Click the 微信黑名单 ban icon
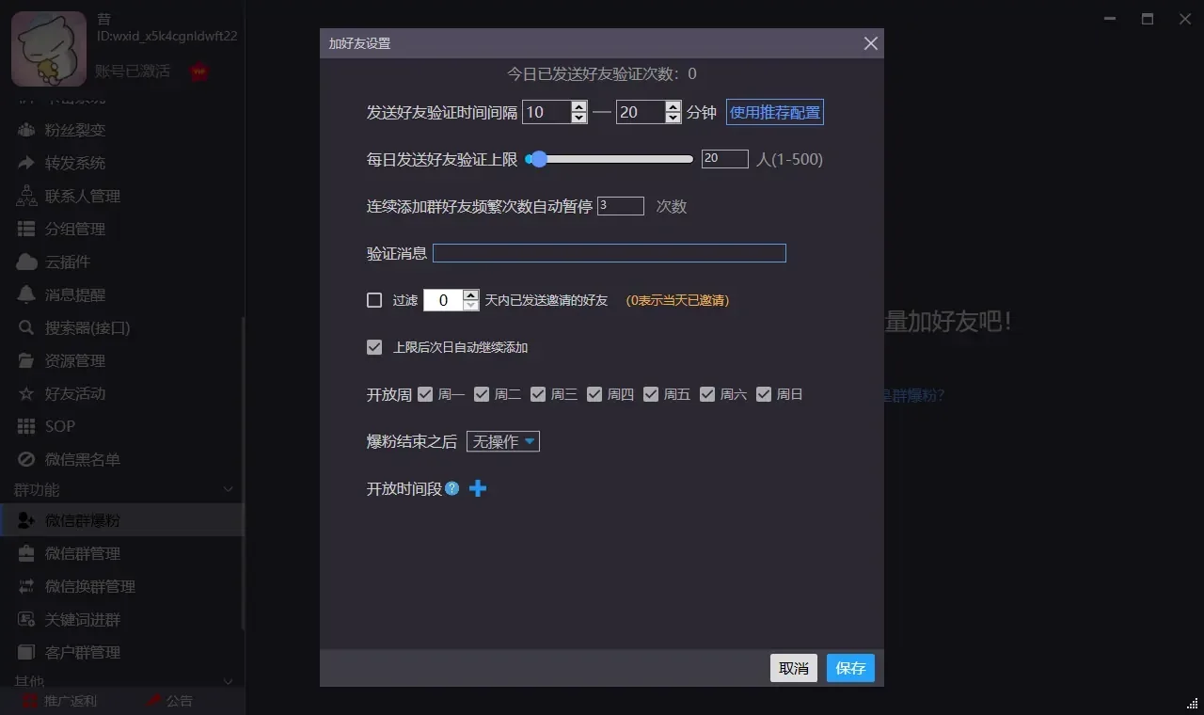 pos(26,460)
